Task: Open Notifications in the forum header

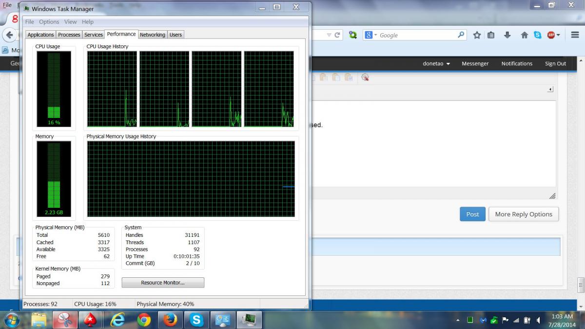Action: [517, 63]
